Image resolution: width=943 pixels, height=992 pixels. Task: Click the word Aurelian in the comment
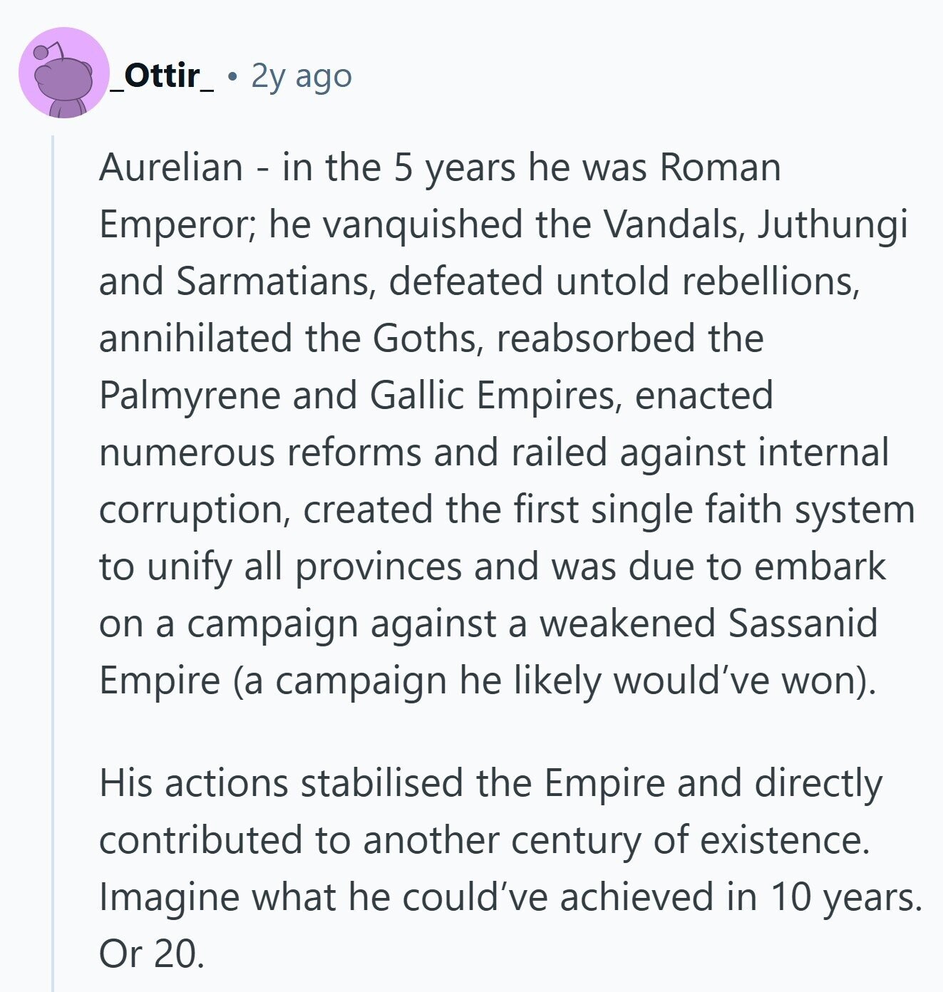tap(171, 167)
